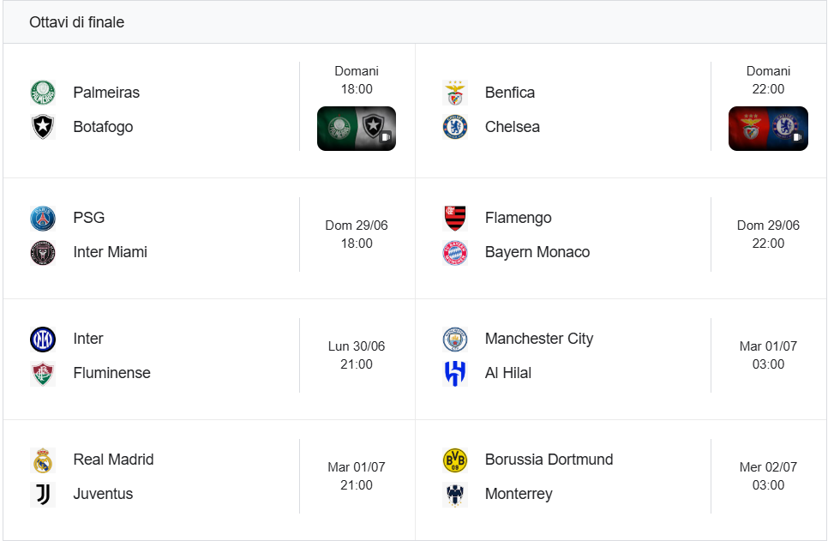
Task: Click the Juventus logo
Action: click(x=43, y=495)
